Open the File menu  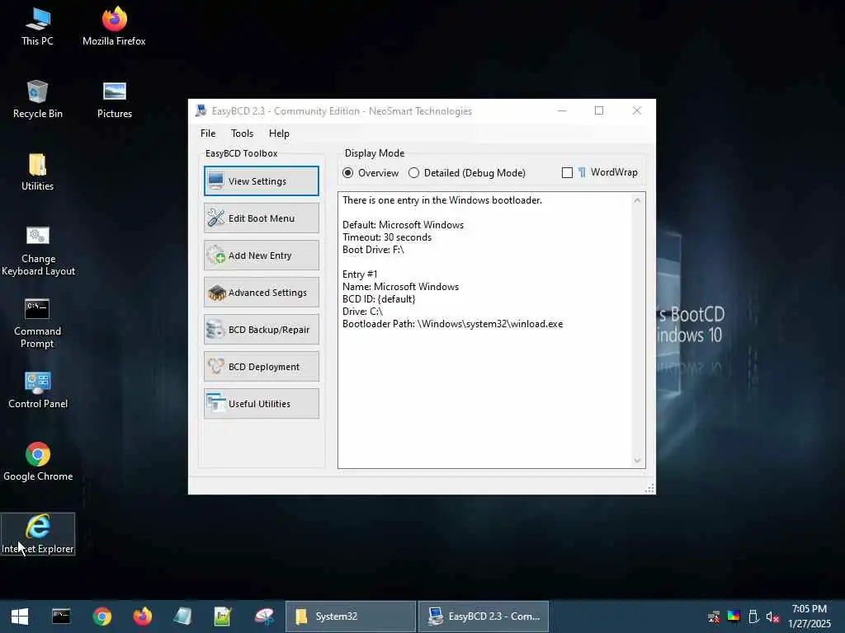[208, 134]
